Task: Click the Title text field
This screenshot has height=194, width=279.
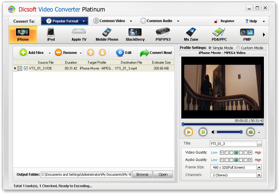Action: pos(234,144)
